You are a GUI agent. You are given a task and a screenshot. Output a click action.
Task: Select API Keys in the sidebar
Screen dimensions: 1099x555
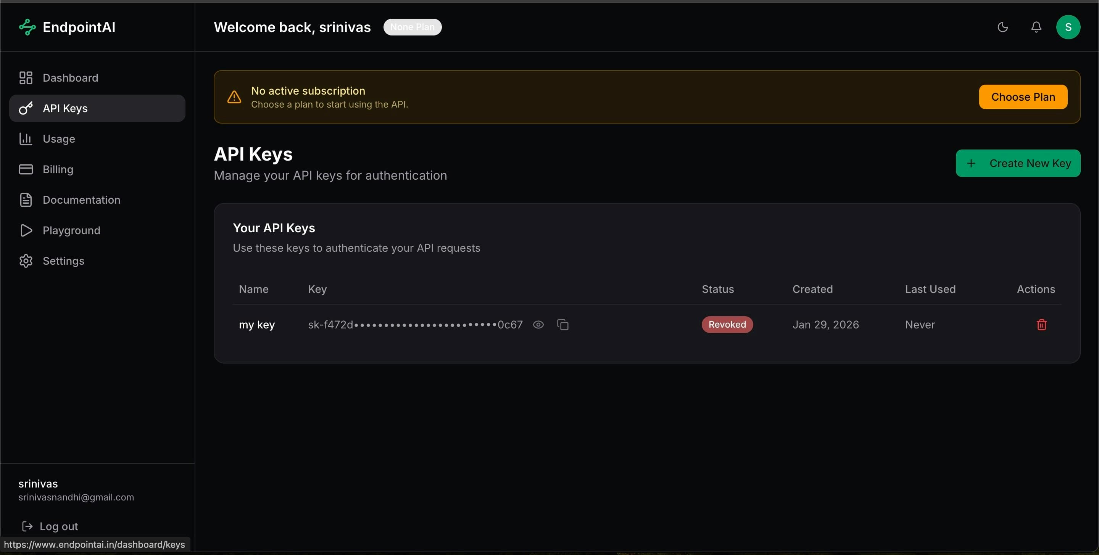65,108
